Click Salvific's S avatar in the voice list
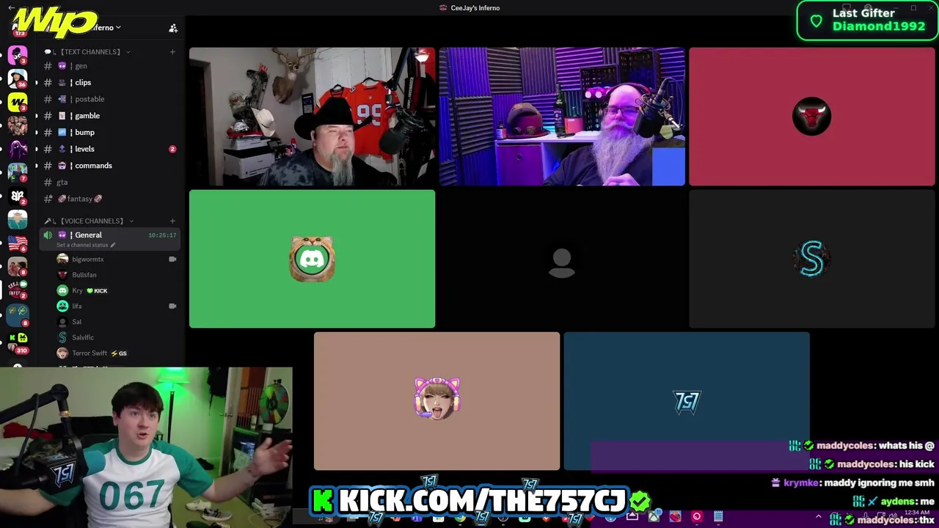The width and height of the screenshot is (939, 528). pos(62,337)
